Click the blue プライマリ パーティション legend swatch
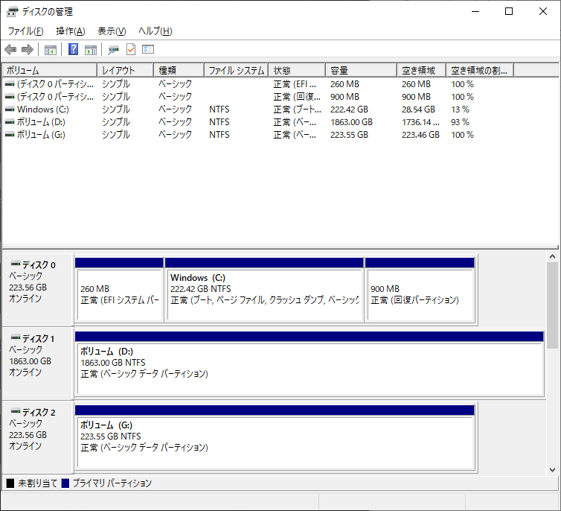Image resolution: width=561 pixels, height=511 pixels. click(65, 483)
